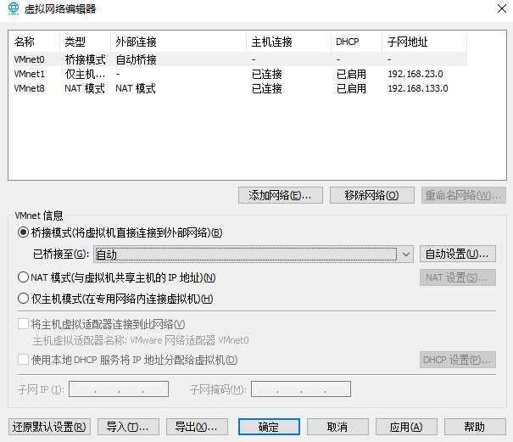Select the 仅主机模式 radio button
This screenshot has width=513, height=442.
23,299
